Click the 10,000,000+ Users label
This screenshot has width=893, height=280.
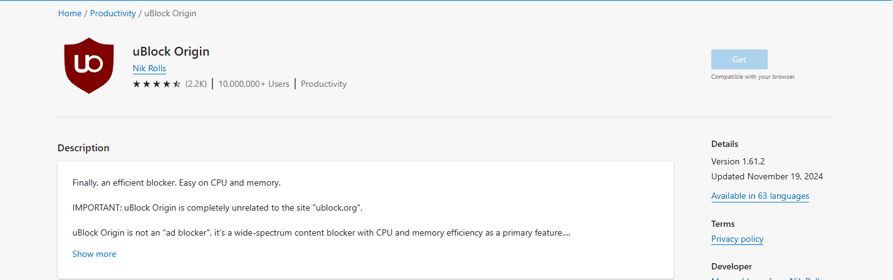(254, 84)
